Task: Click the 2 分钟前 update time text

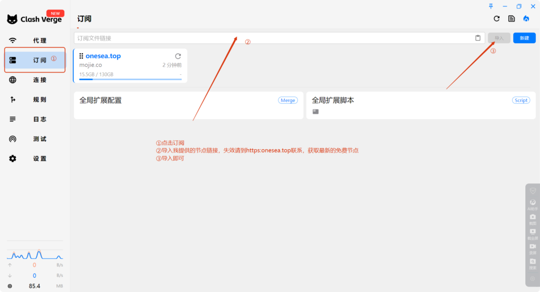Action: point(172,65)
